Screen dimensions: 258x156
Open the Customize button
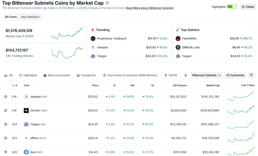(x=235, y=75)
